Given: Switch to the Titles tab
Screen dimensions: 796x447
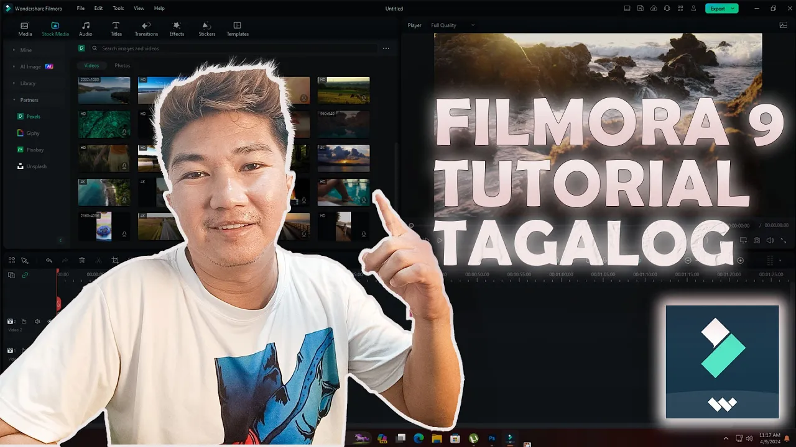Looking at the screenshot, I should click(x=116, y=29).
